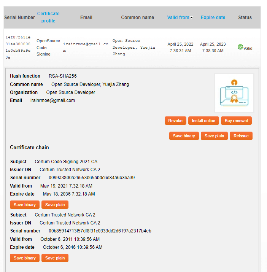Open Buy renewal for this certificate

[x=236, y=121]
